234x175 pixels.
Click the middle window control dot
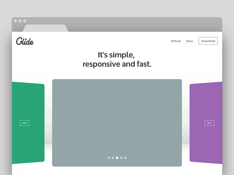20,21
